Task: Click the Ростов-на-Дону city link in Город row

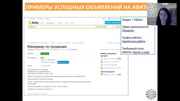Action: coord(46,66)
